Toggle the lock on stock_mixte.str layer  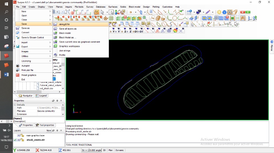[x=22, y=140]
